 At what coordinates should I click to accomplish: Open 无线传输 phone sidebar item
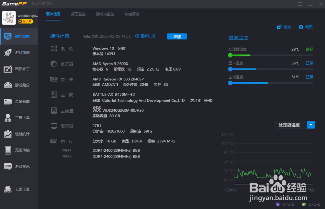click(x=19, y=150)
